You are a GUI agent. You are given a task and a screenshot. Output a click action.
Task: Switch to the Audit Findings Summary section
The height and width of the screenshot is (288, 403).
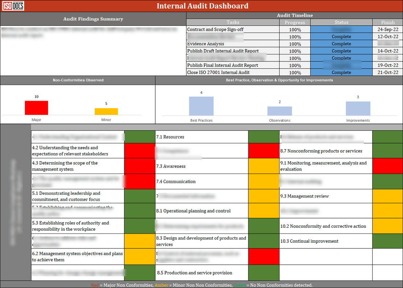click(93, 19)
